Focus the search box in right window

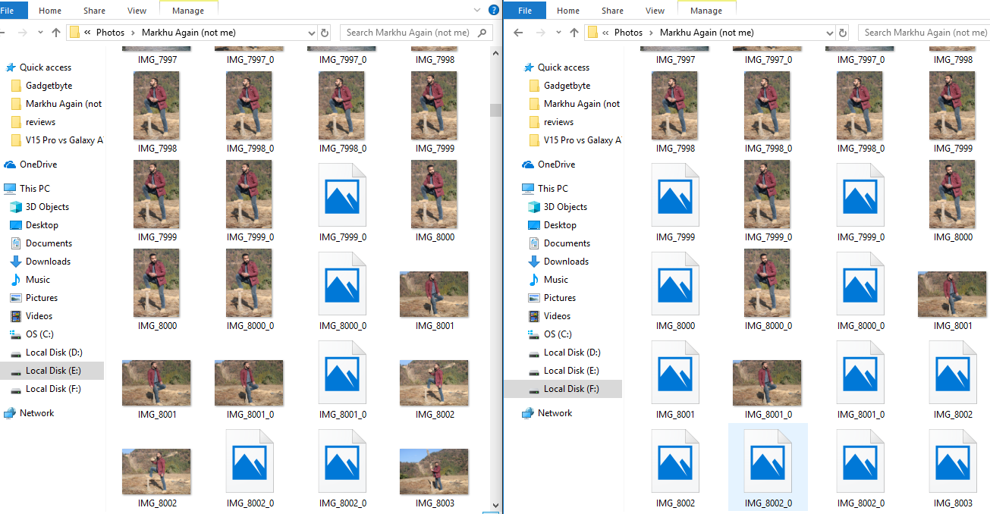[x=923, y=33]
